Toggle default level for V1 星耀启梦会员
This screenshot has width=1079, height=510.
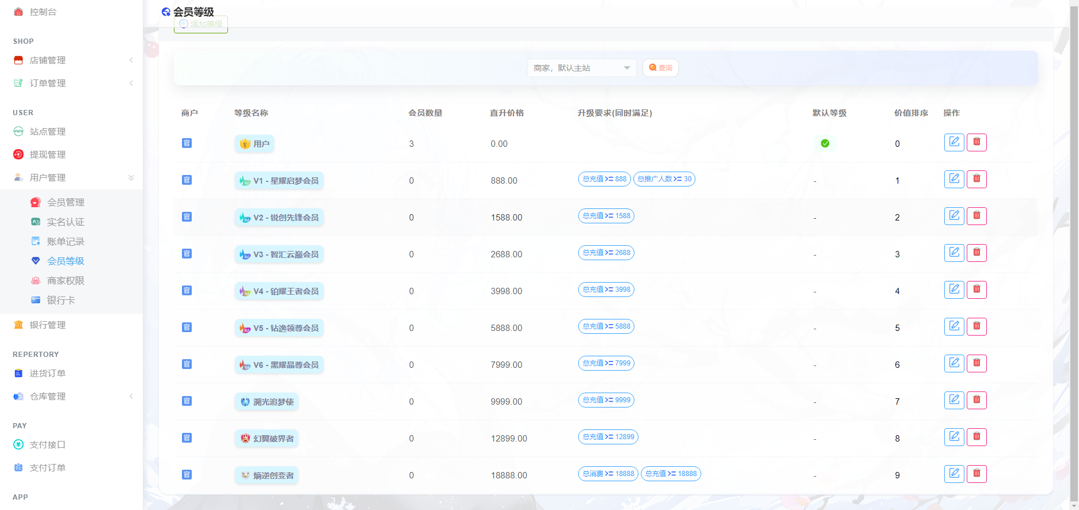coord(815,181)
